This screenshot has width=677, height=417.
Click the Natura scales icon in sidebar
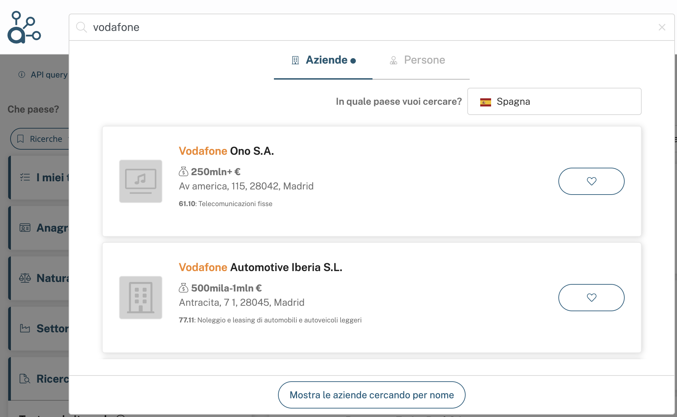coord(25,278)
